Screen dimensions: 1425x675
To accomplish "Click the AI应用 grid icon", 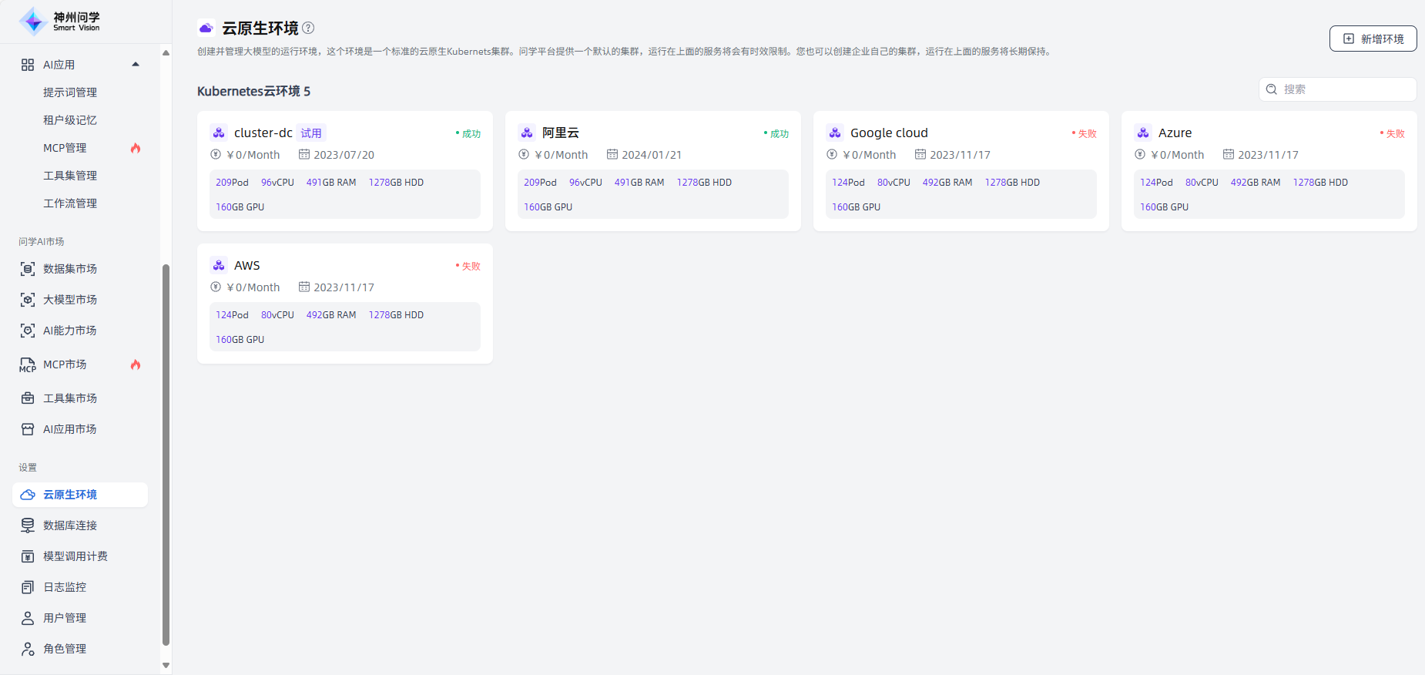I will (28, 65).
